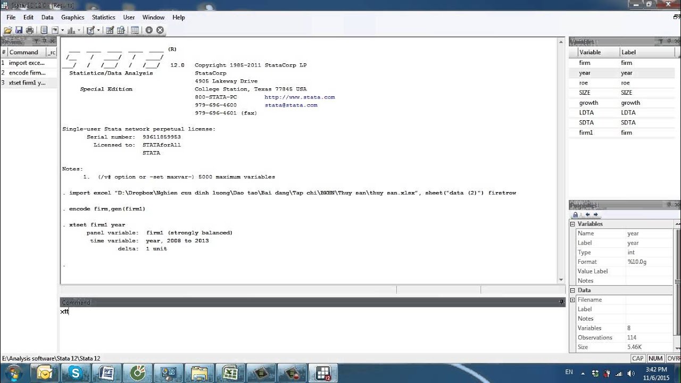Click the Variables panel filter icon
Image resolution: width=681 pixels, height=383 pixels.
pyautogui.click(x=661, y=41)
